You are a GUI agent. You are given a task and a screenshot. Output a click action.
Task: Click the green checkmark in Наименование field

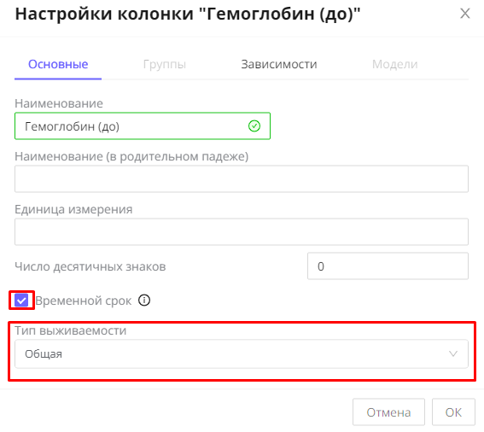tap(254, 126)
